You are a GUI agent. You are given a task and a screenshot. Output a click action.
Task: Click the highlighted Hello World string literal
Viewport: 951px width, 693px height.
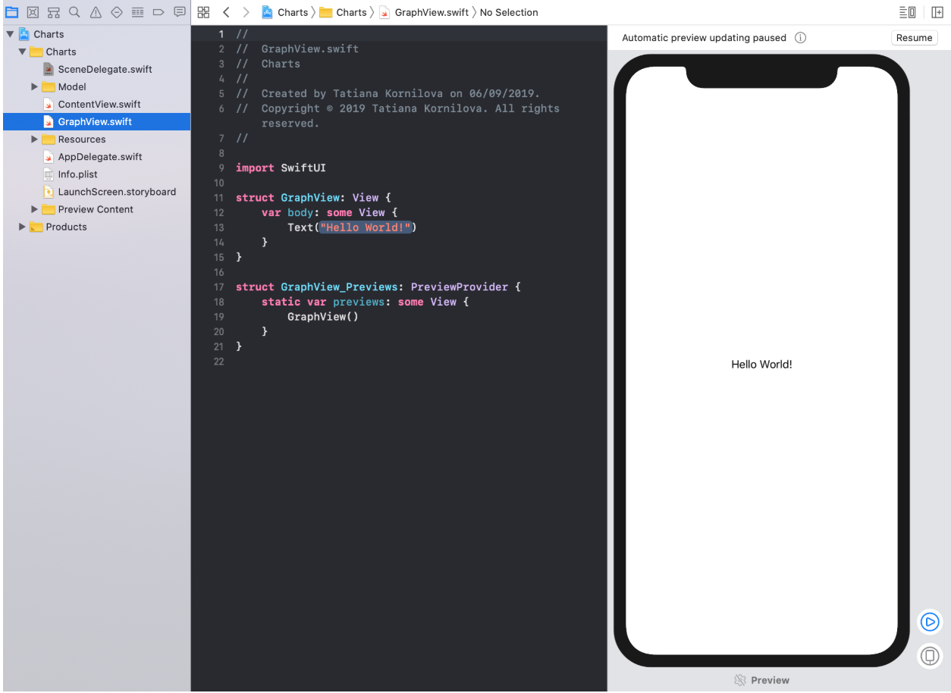366,227
